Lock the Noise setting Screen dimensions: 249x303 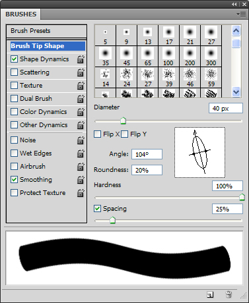pos(81,140)
